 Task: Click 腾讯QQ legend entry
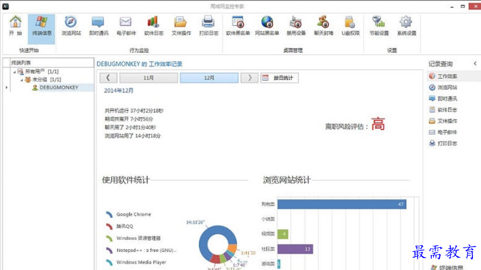coord(120,226)
